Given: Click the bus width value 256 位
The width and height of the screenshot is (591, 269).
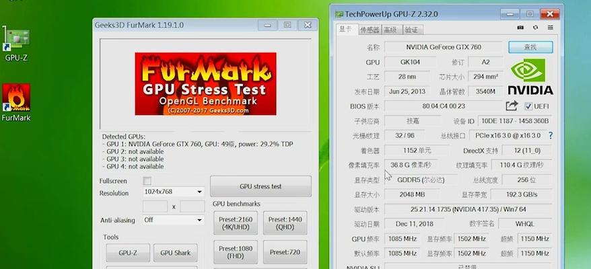Looking at the screenshot, I should tap(527, 180).
